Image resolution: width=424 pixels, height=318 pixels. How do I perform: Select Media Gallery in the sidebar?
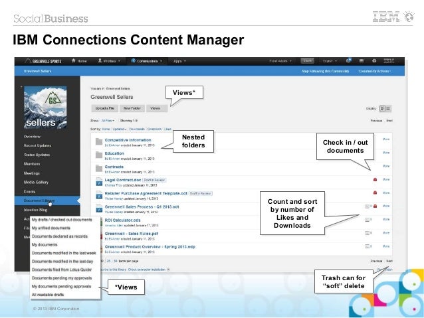(36, 183)
